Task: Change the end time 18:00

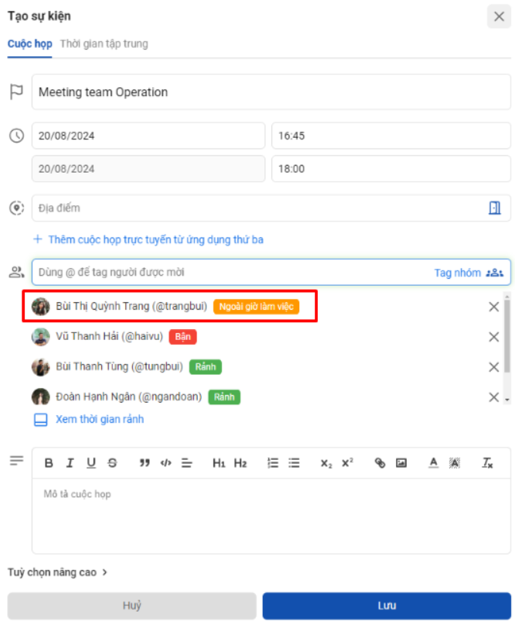Action: point(391,169)
